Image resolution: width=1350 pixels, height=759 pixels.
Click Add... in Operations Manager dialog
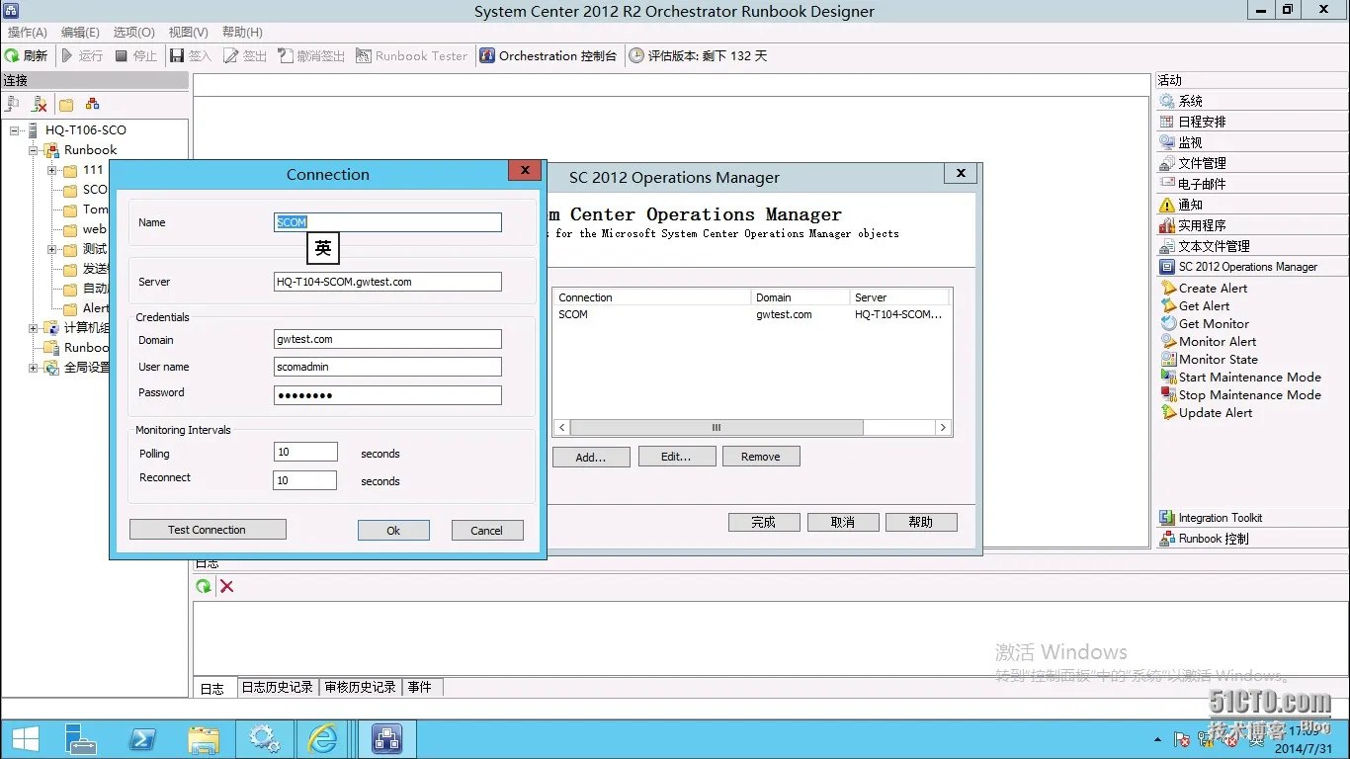pyautogui.click(x=591, y=457)
